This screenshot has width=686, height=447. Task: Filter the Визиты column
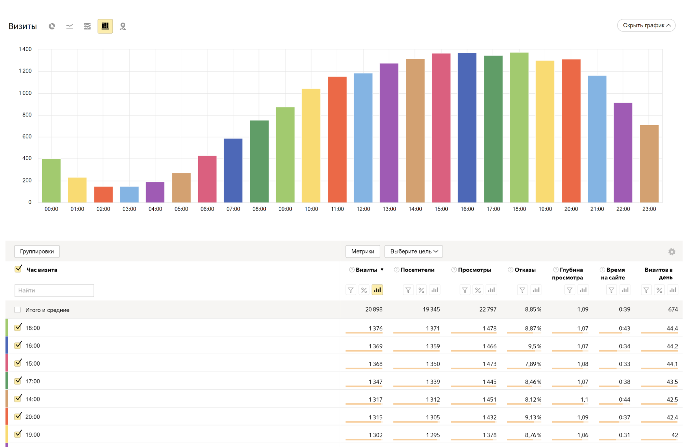click(x=351, y=290)
